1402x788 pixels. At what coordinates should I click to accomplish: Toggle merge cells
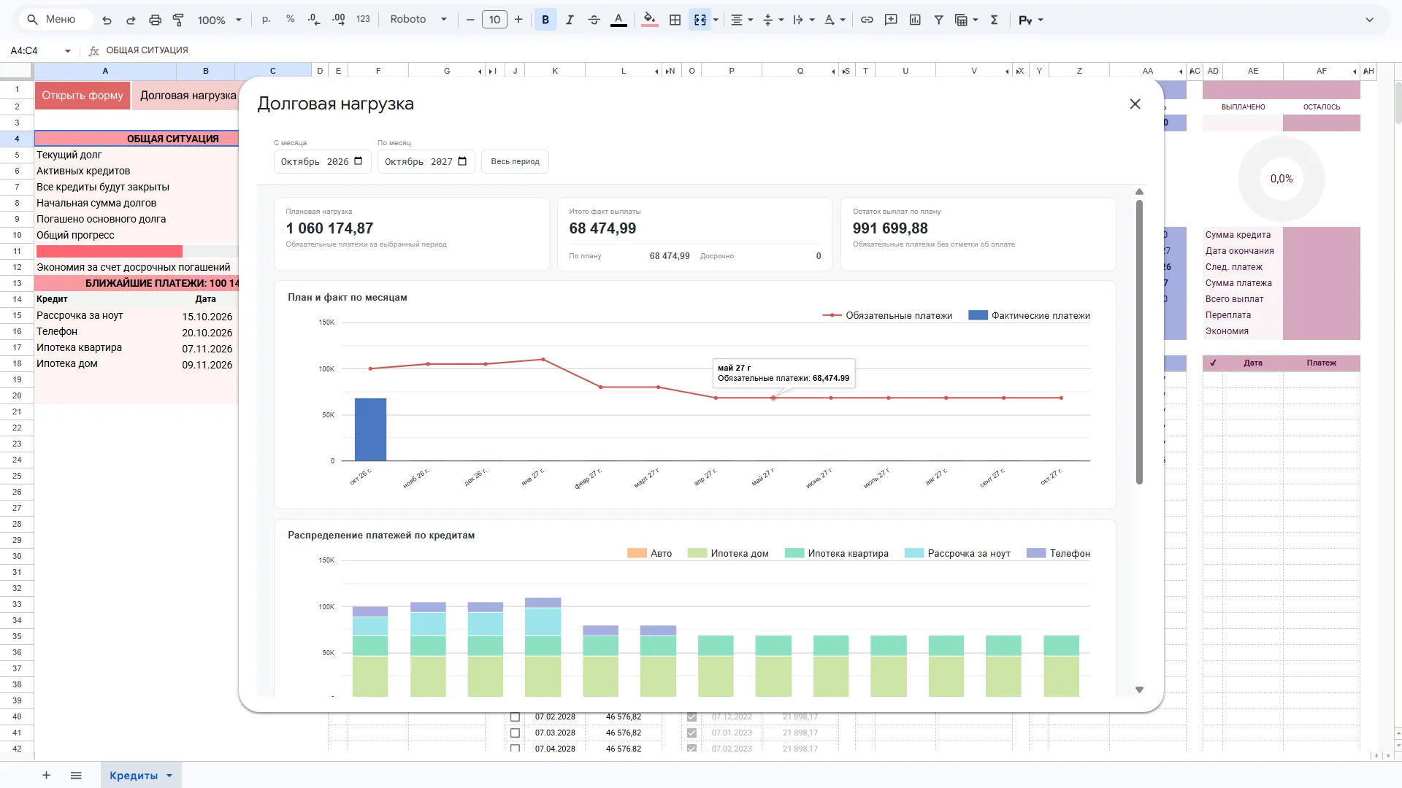[x=700, y=20]
